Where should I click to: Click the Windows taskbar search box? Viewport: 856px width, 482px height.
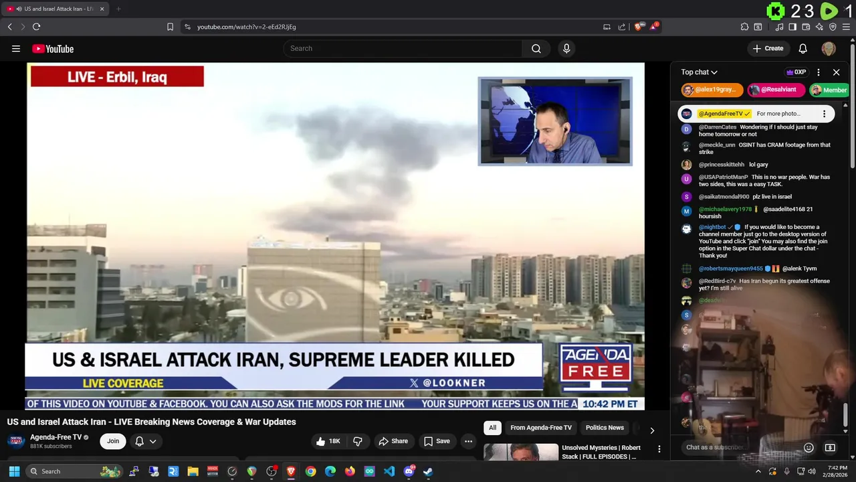pos(75,471)
